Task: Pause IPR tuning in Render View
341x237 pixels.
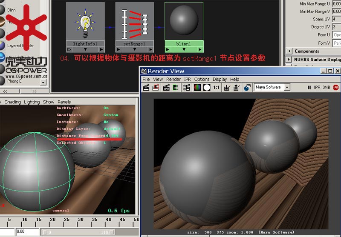Action: 309,88
